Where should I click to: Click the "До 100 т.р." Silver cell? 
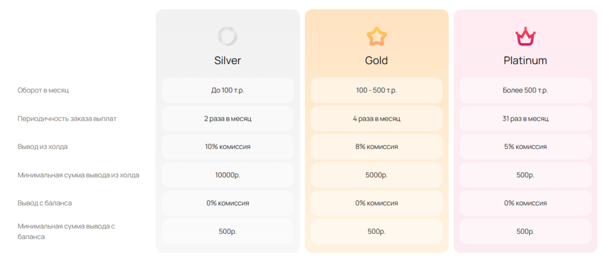pos(228,91)
